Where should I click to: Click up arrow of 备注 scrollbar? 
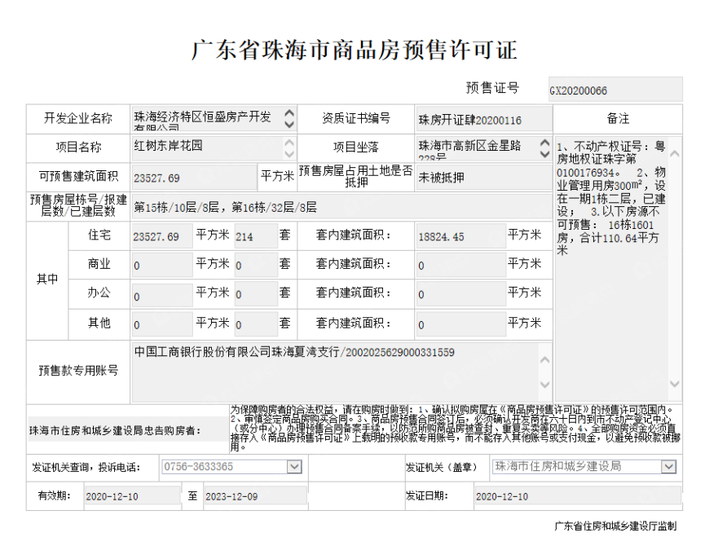click(674, 154)
